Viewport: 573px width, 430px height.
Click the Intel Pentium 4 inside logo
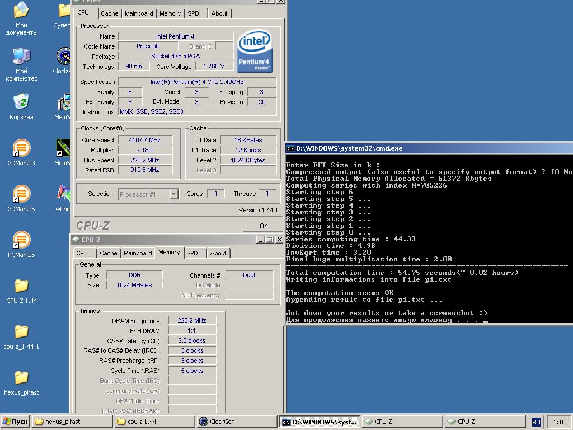tap(255, 51)
